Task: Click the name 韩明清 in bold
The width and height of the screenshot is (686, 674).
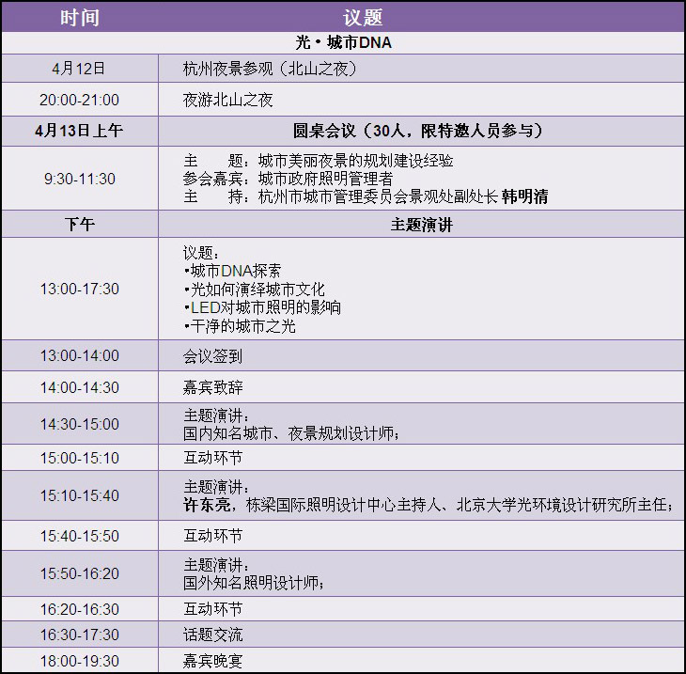Action: (x=524, y=196)
